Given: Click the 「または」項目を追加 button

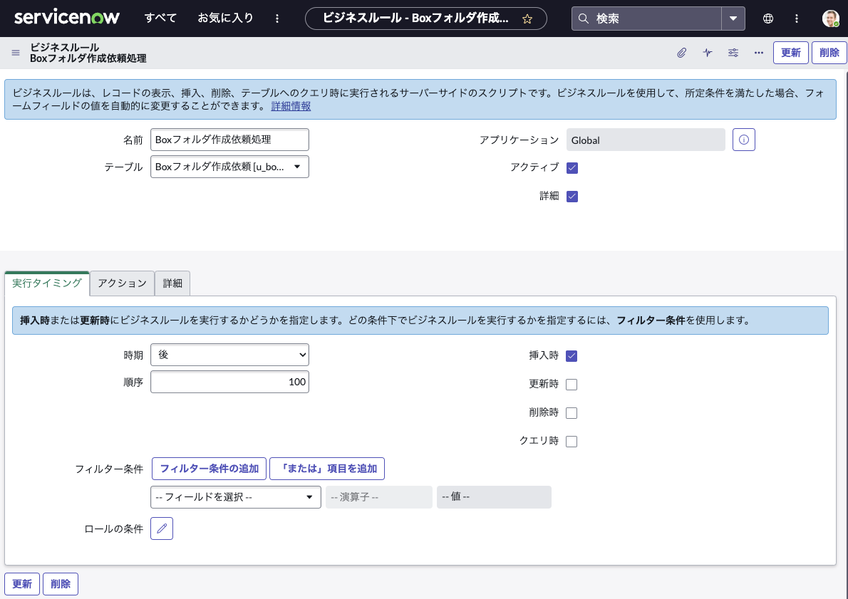Looking at the screenshot, I should click(x=327, y=469).
